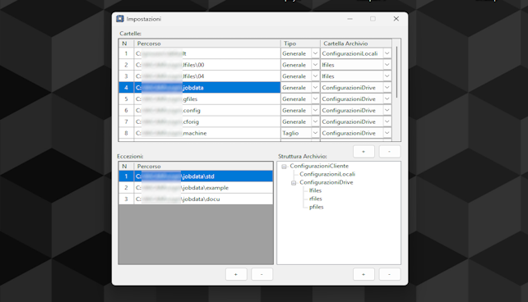528x302 pixels.
Task: Select the exception path ending in jobdata\std
Action: (x=203, y=176)
